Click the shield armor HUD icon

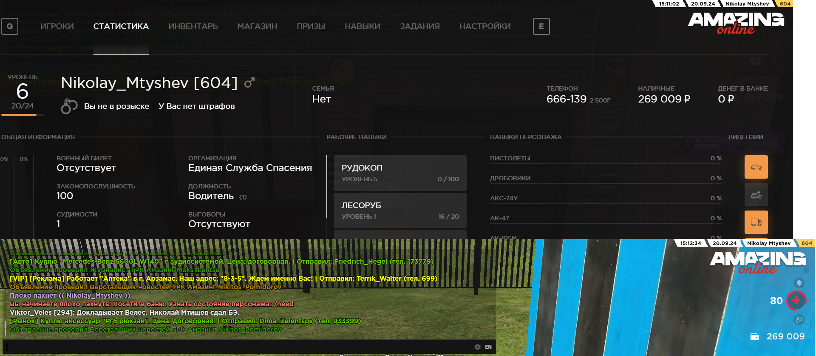tap(799, 283)
